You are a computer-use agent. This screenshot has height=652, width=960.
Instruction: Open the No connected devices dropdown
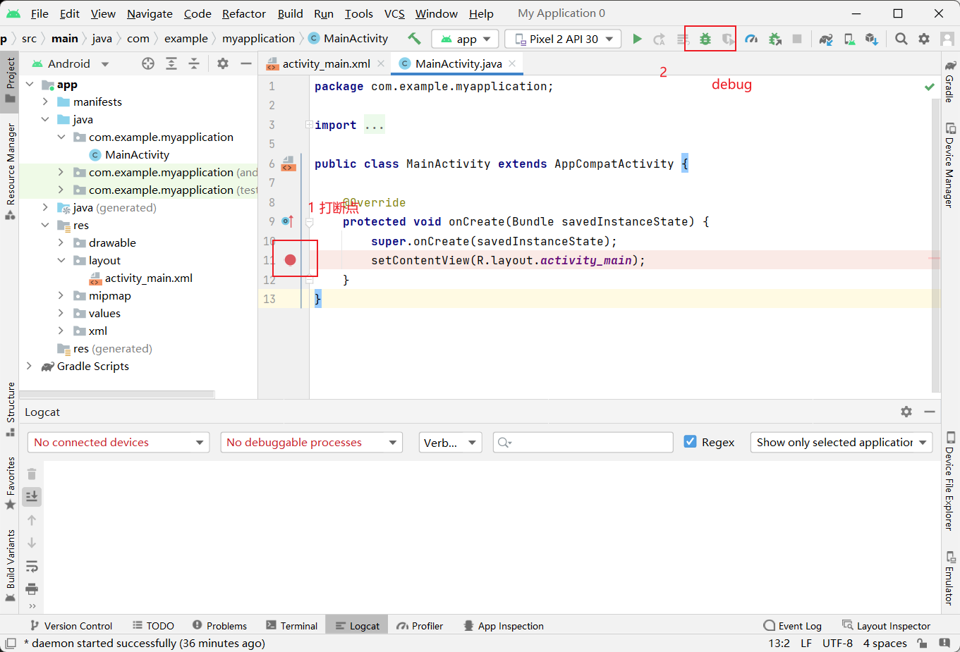coord(119,442)
